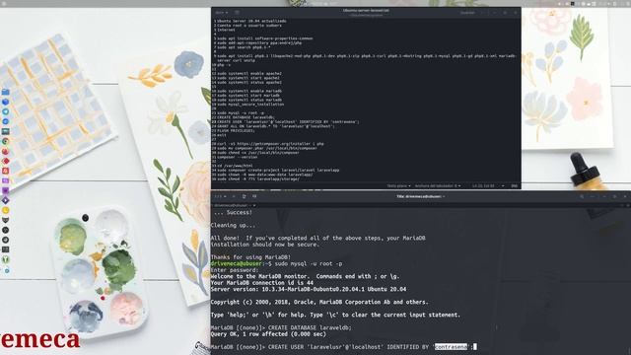The width and height of the screenshot is (631, 355).
Task: Launch the red diamond app in dock
Action: tap(5, 160)
